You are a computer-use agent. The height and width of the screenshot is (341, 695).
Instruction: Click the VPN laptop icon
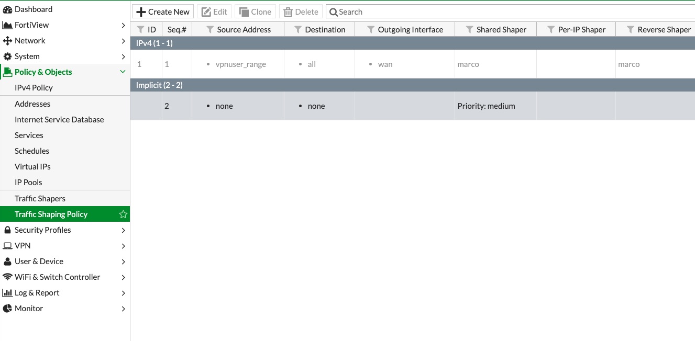point(7,246)
